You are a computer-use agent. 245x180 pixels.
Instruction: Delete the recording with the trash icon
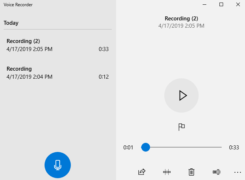point(191,172)
